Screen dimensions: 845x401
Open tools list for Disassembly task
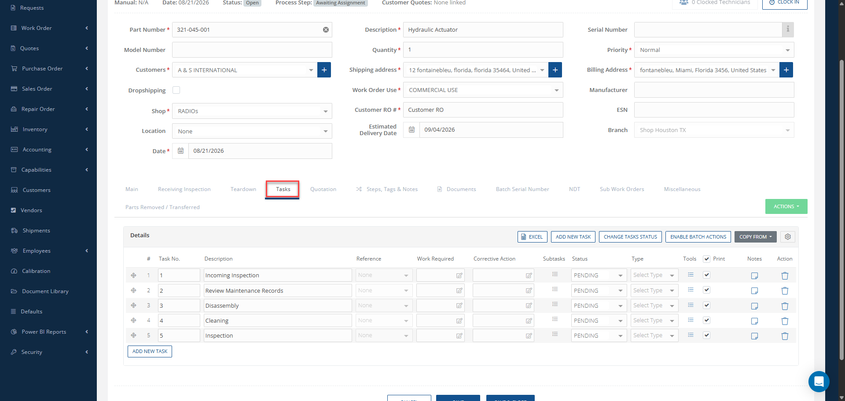pos(691,305)
